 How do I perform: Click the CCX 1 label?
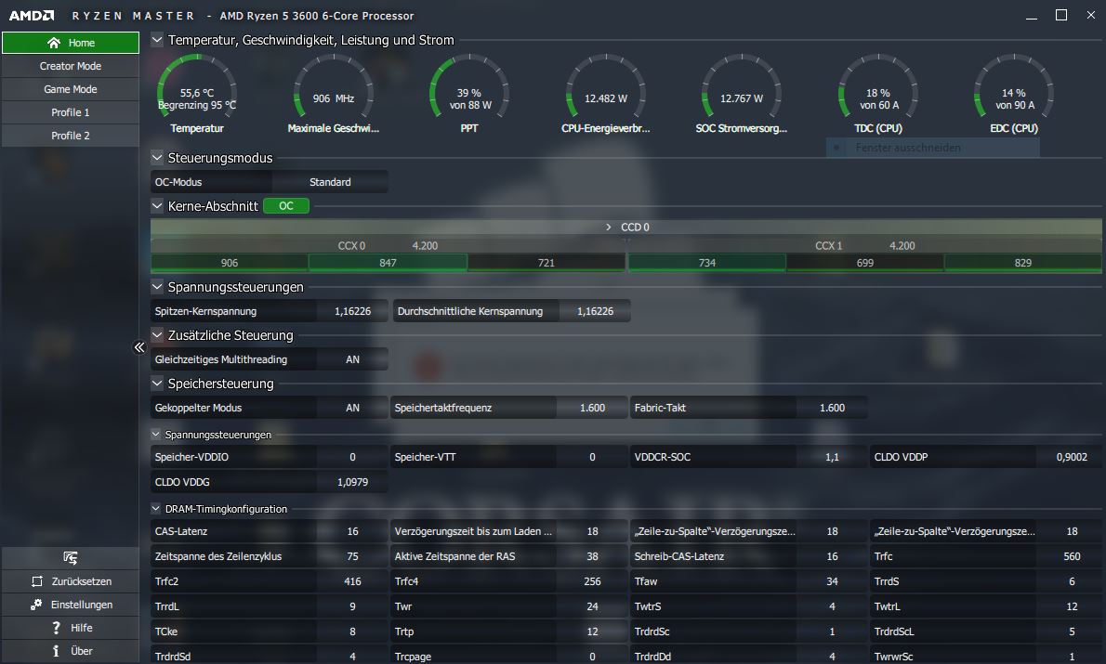coord(829,246)
